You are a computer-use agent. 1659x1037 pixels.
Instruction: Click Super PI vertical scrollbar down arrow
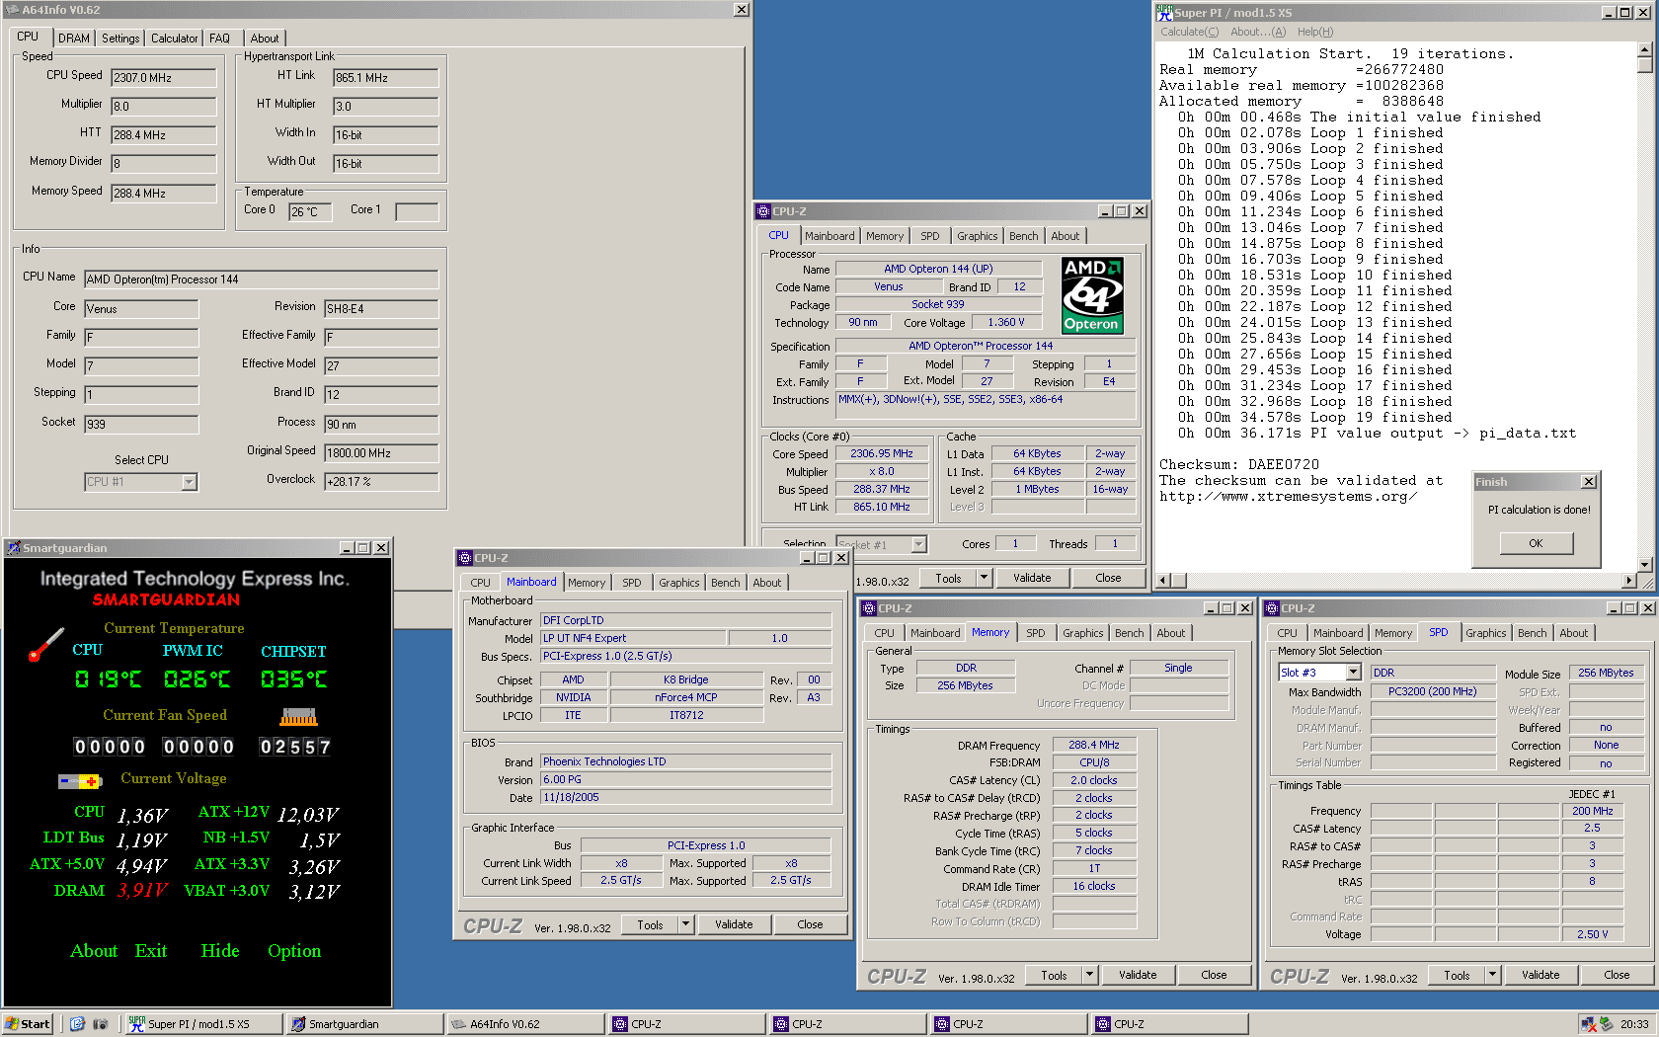point(1644,565)
